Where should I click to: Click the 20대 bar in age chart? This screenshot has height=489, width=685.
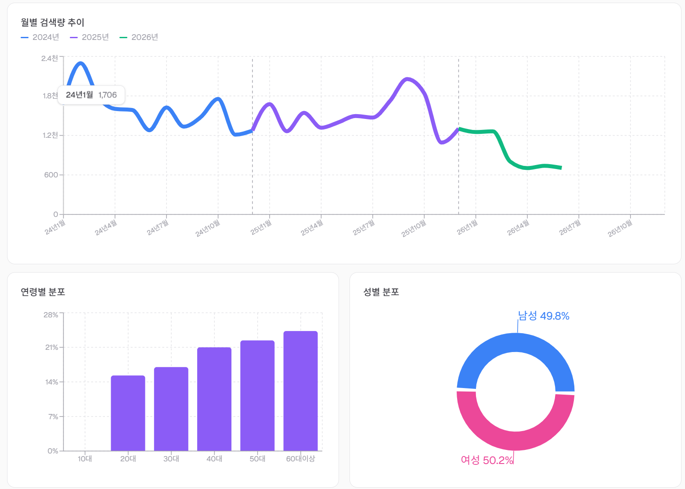[x=128, y=413]
